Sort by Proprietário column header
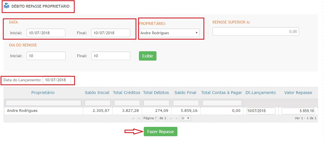Screen dimensions: 324x141 [x=43, y=93]
